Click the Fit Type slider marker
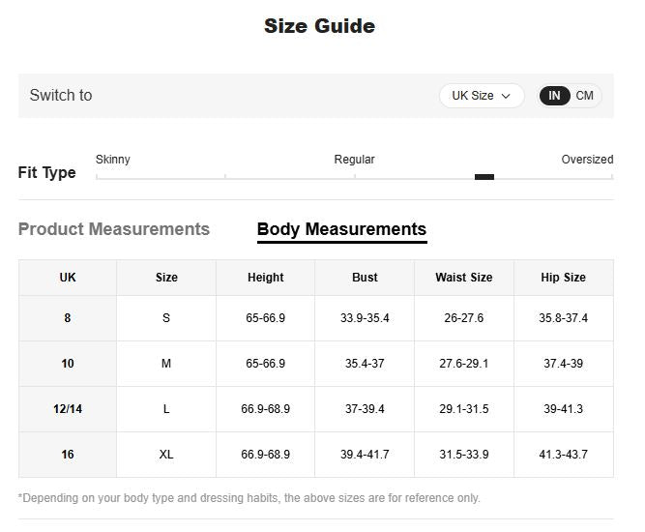The image size is (645, 532). tap(484, 177)
